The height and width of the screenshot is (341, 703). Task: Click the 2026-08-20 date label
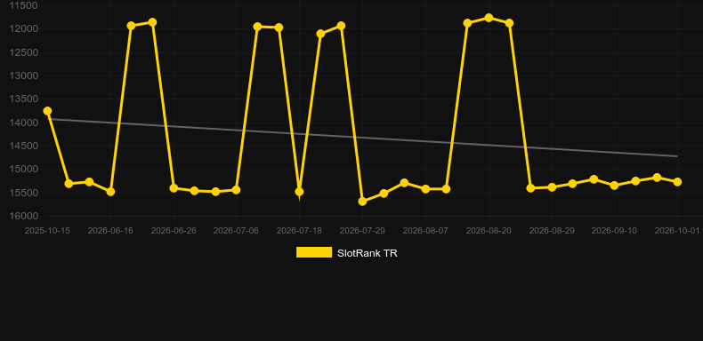tap(489, 231)
